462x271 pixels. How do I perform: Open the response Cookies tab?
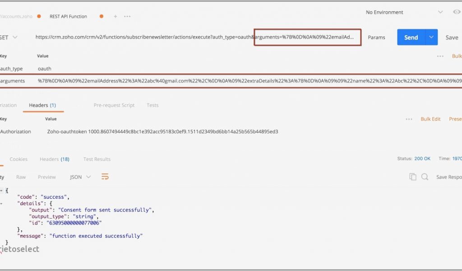click(18, 159)
